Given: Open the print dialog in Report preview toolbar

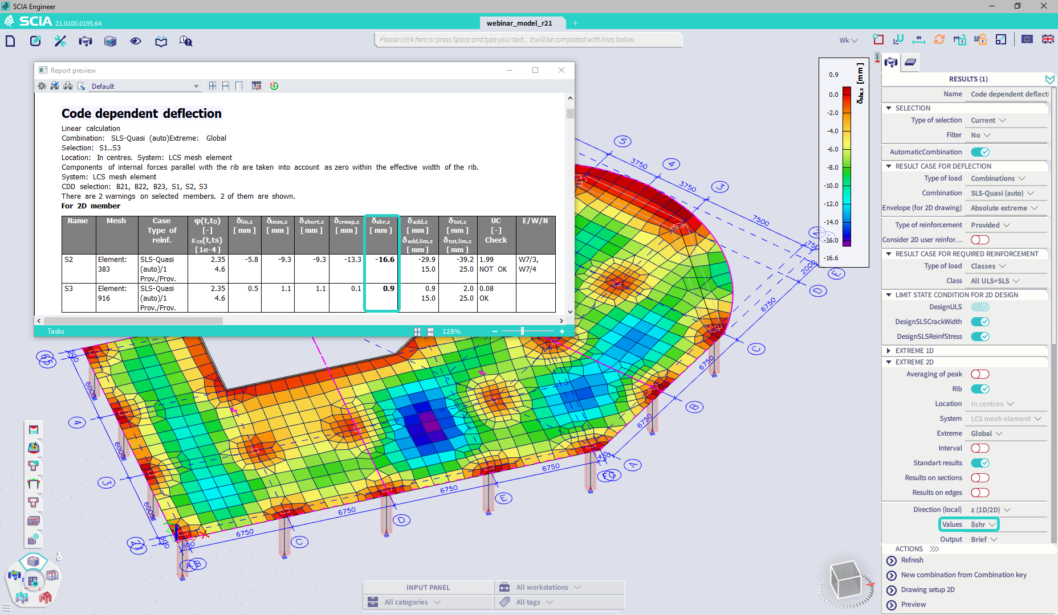Looking at the screenshot, I should click(68, 86).
